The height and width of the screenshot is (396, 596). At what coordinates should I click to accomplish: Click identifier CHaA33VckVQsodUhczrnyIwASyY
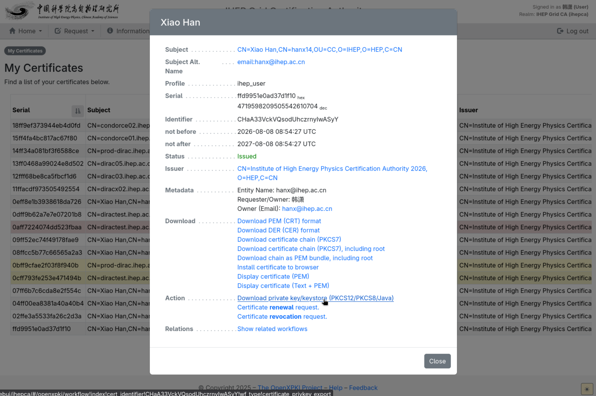pyautogui.click(x=288, y=119)
